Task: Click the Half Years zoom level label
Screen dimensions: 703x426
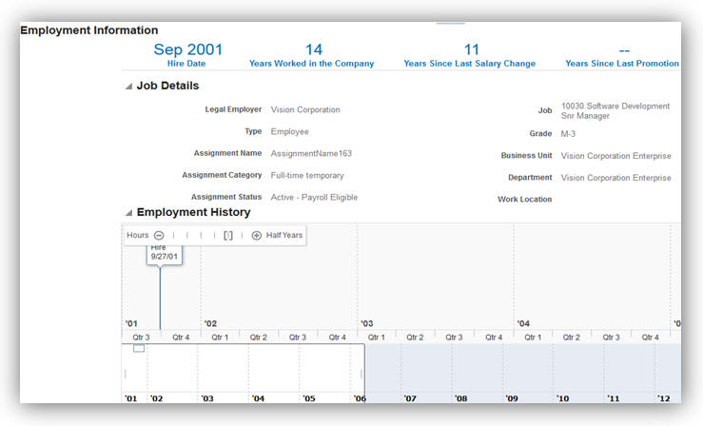Action: tap(284, 235)
